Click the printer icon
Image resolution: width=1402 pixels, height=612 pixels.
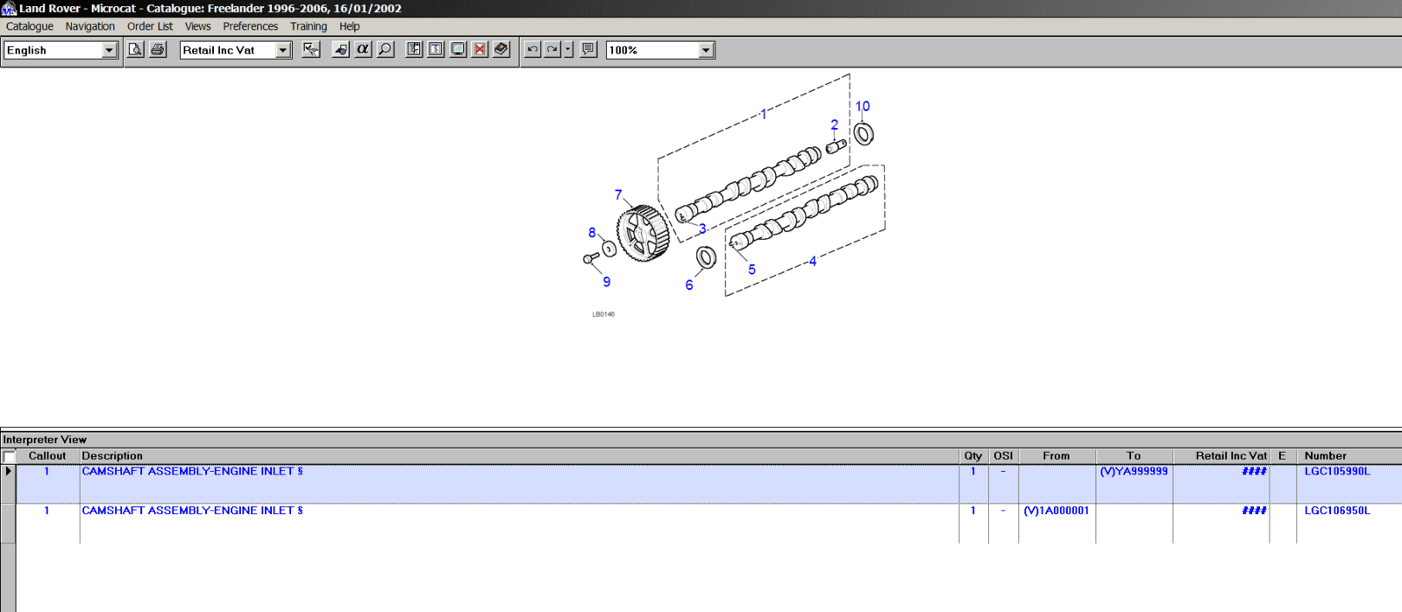click(x=158, y=50)
